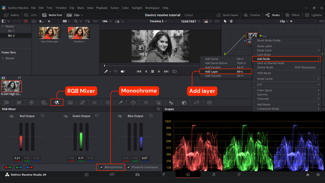The height and width of the screenshot is (183, 325).
Task: Open the Fusion menu in menu bar
Action: [115, 8]
